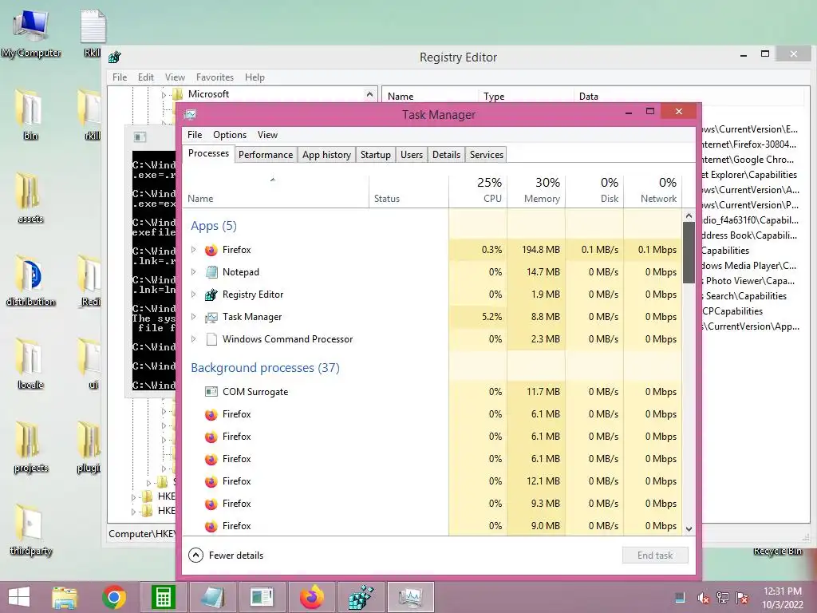Sort processes by Memory column
The image size is (817, 613).
(x=536, y=190)
